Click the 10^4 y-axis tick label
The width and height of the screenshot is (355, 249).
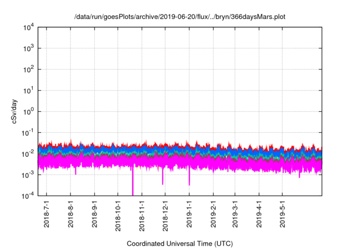coord(29,27)
